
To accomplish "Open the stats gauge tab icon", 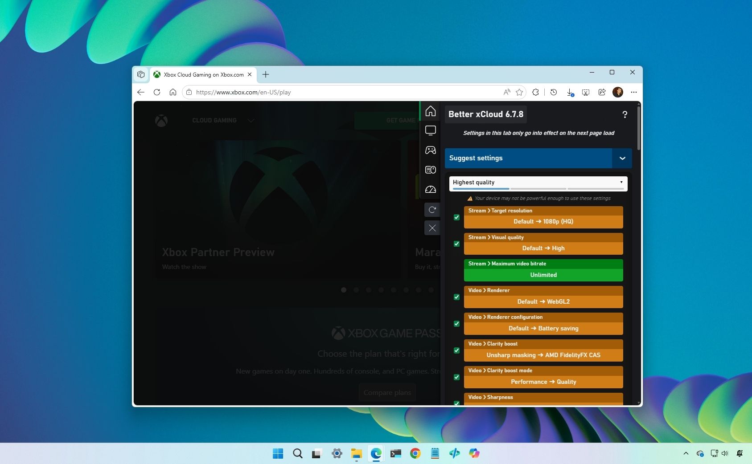I will 430,190.
